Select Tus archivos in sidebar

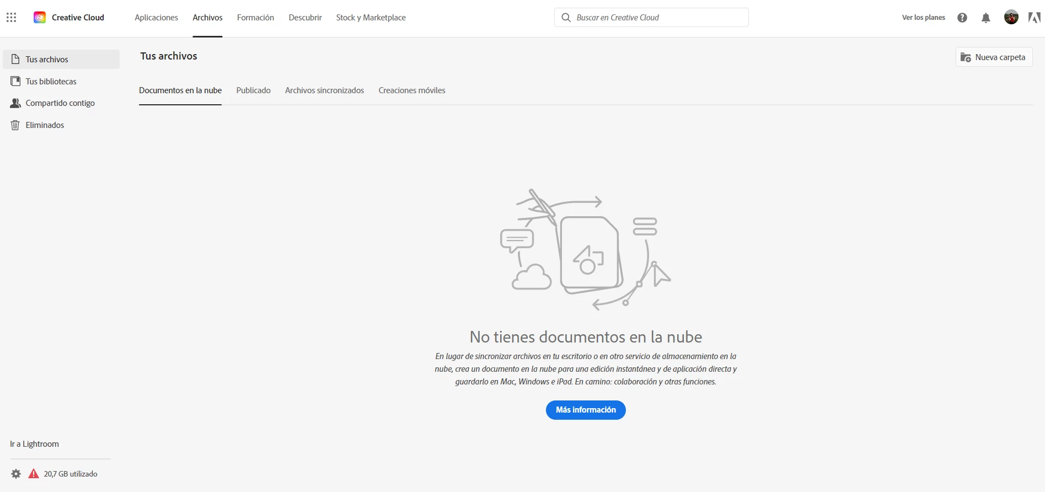[x=61, y=59]
